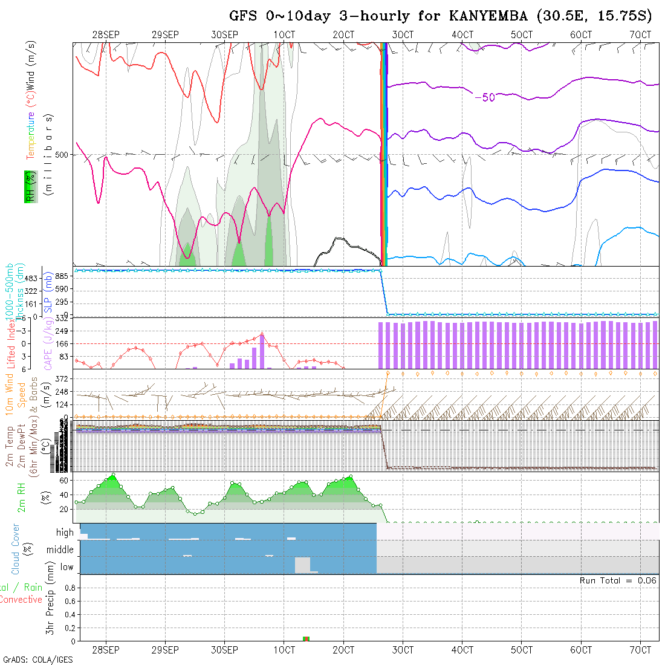Click the 5OCT marker on bottom axis

click(522, 650)
